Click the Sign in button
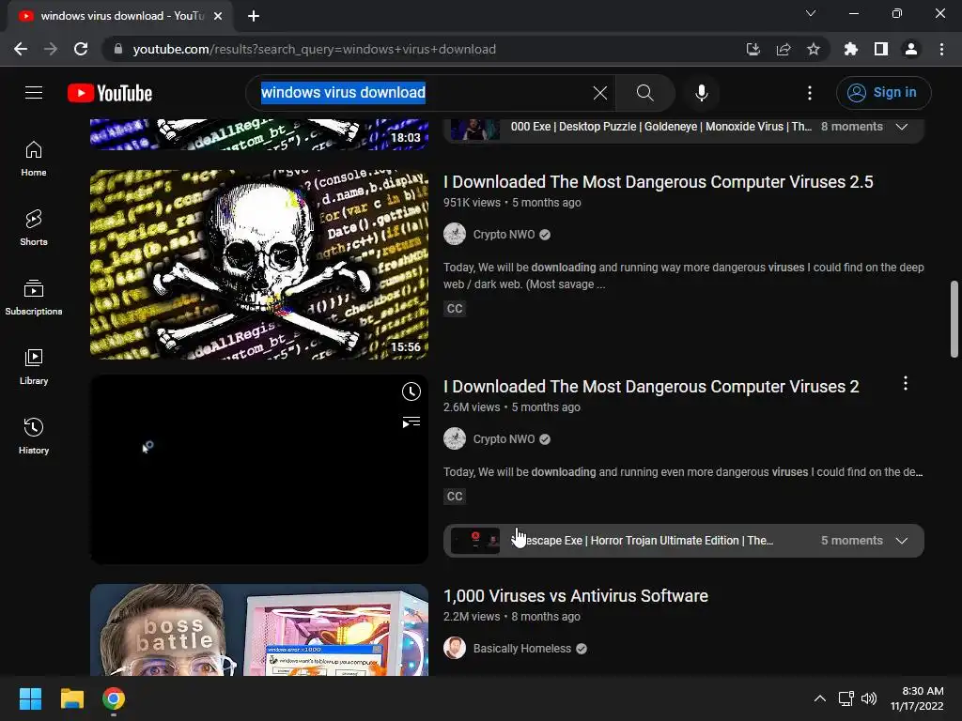Screen dimensions: 962x721 pyautogui.click(x=883, y=93)
